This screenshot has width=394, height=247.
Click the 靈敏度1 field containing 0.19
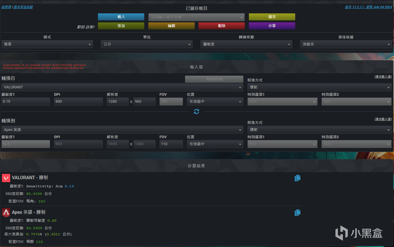(x=26, y=102)
